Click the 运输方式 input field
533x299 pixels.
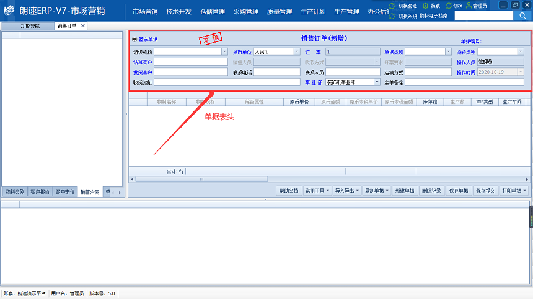428,72
